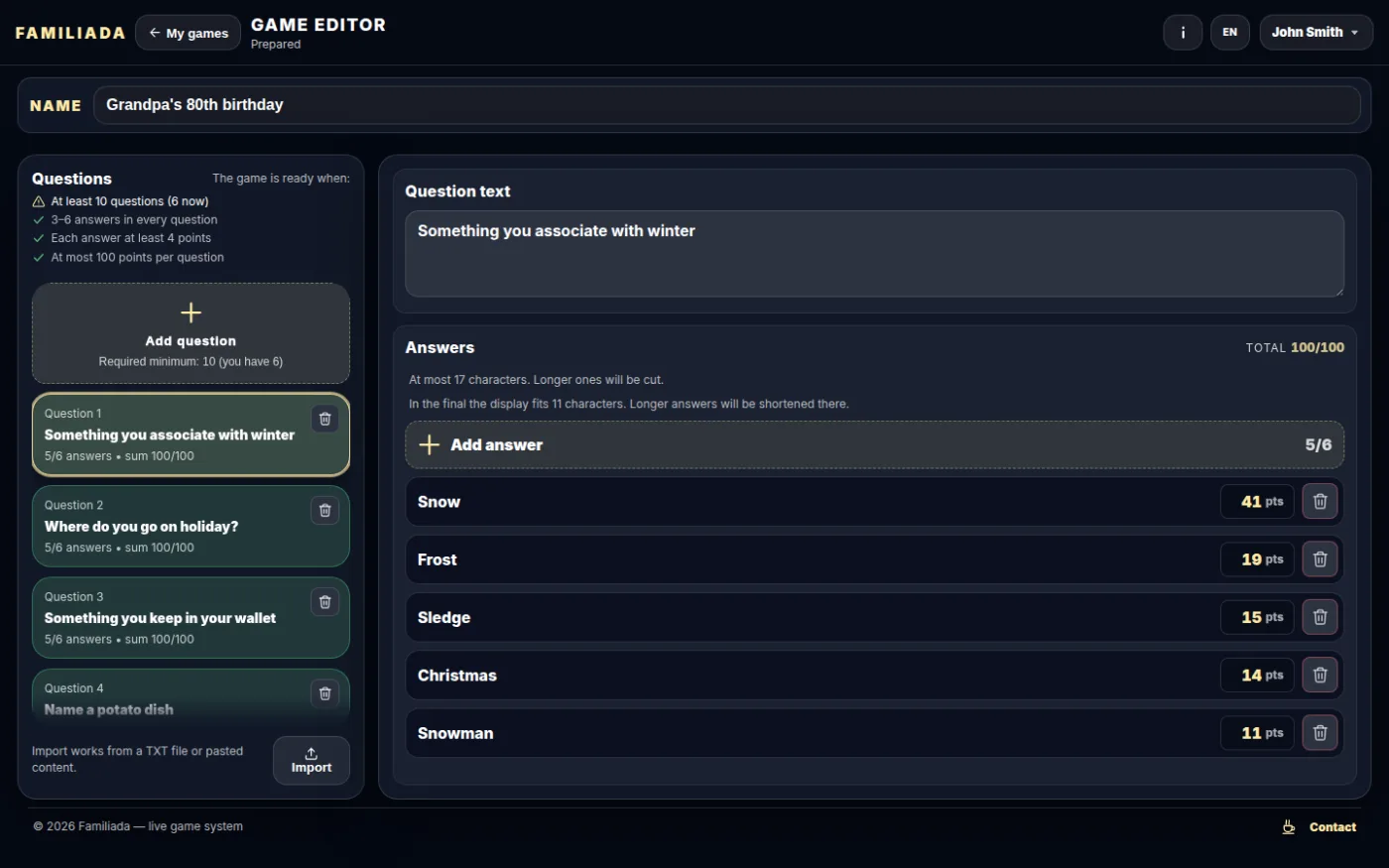Image resolution: width=1389 pixels, height=868 pixels.
Task: Click the 5/6 answer counter
Action: click(x=1318, y=445)
